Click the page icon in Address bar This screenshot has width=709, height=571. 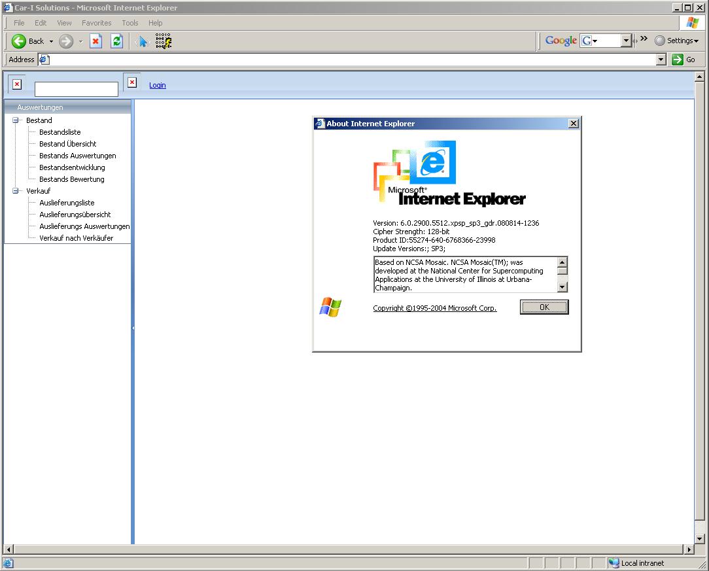tap(44, 60)
